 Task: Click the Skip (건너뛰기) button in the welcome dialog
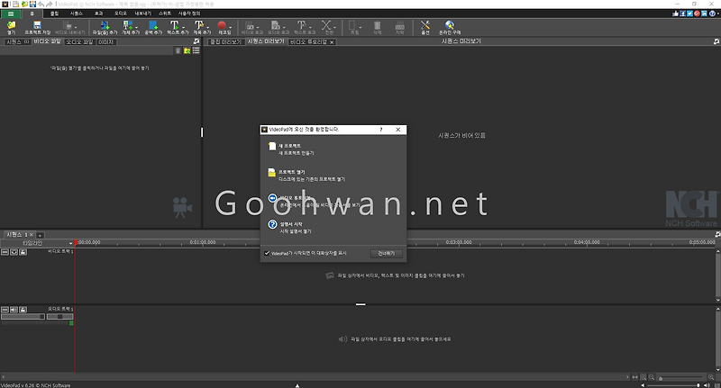[387, 254]
